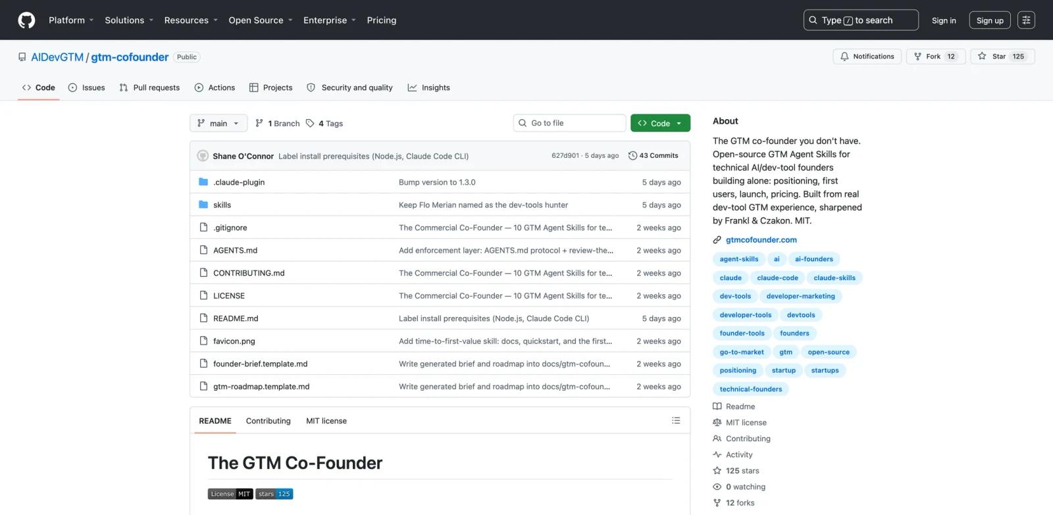
Task: Click Shane O'Connor's avatar in commit bar
Action: (203, 156)
